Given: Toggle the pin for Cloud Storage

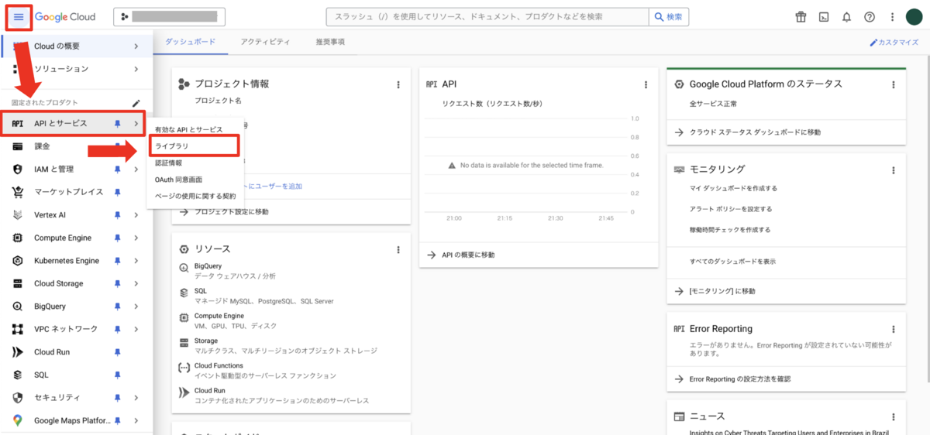Looking at the screenshot, I should (118, 283).
